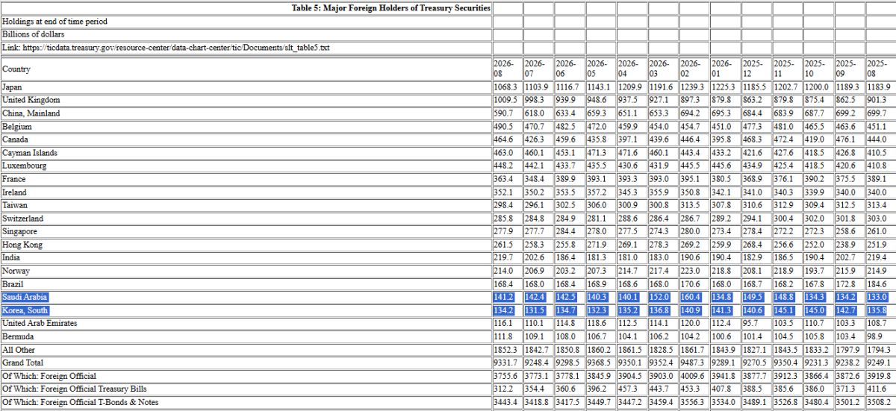
Task: Select Saudi Arabia's 2026-08 value 141.2
Action: 507,298
